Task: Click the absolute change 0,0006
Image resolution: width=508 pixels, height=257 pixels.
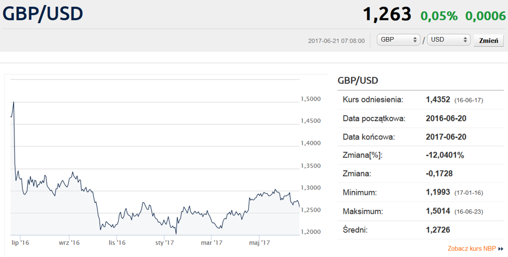Action: pyautogui.click(x=485, y=16)
